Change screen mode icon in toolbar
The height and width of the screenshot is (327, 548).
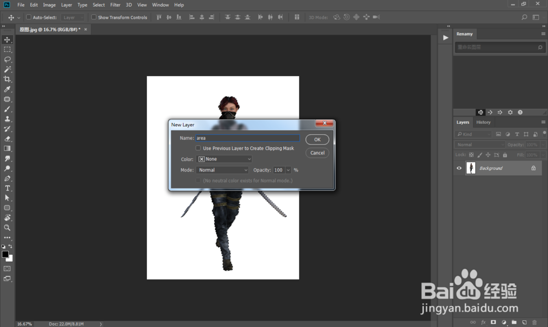[7, 279]
